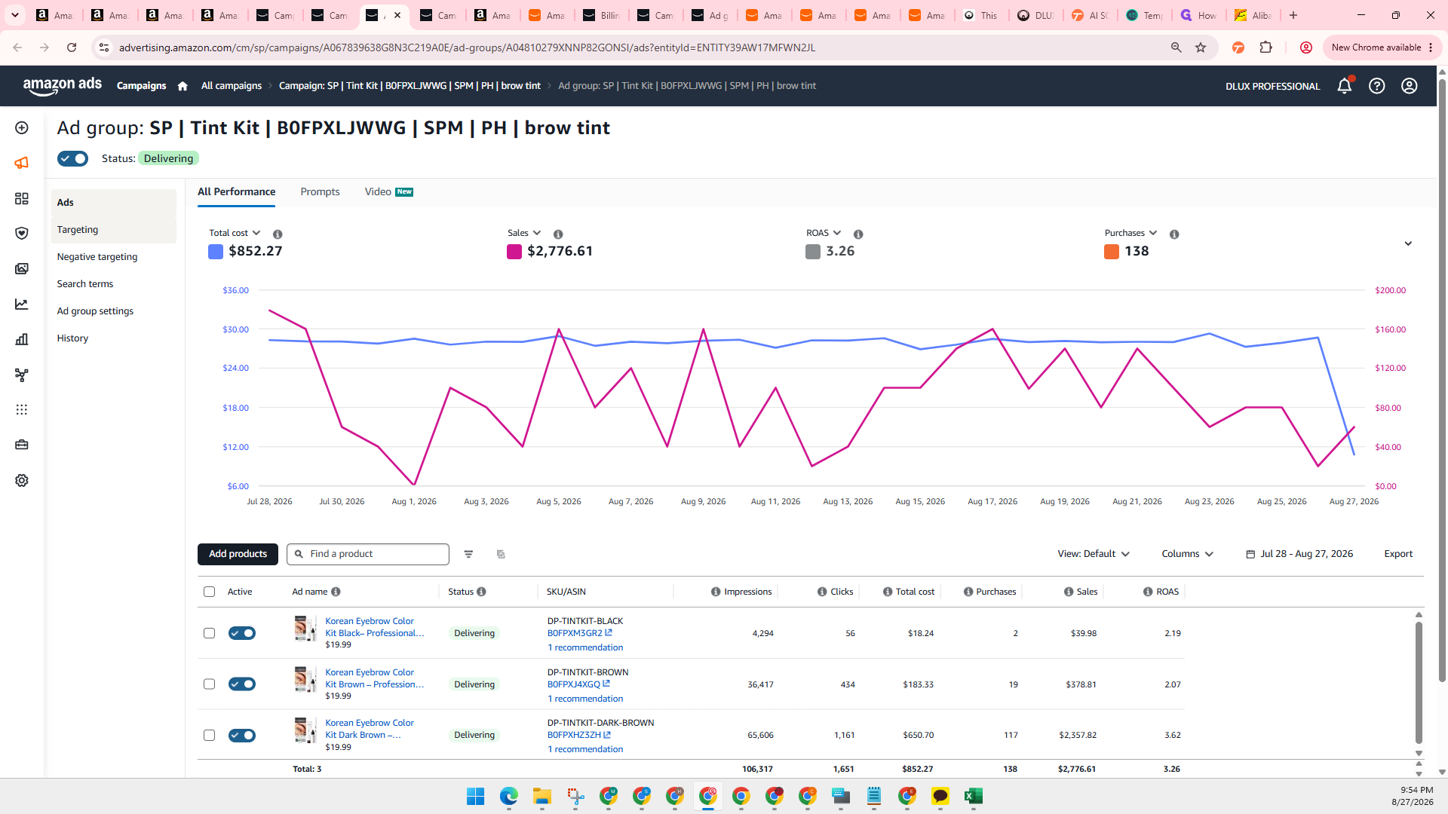Open the Chrome tab search dropdown arrow

click(15, 15)
